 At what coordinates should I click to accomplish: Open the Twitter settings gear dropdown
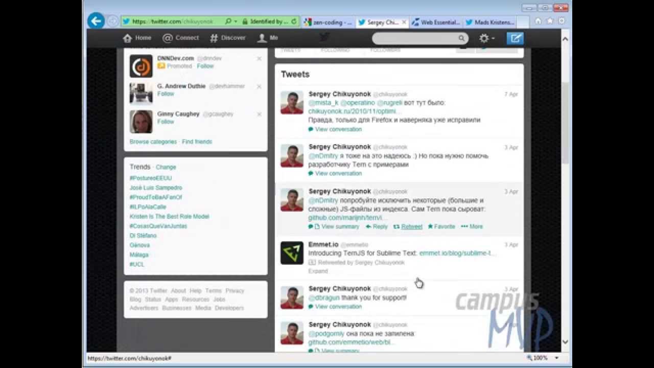(x=486, y=38)
